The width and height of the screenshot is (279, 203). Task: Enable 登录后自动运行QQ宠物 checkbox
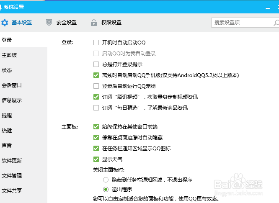pos(96,86)
